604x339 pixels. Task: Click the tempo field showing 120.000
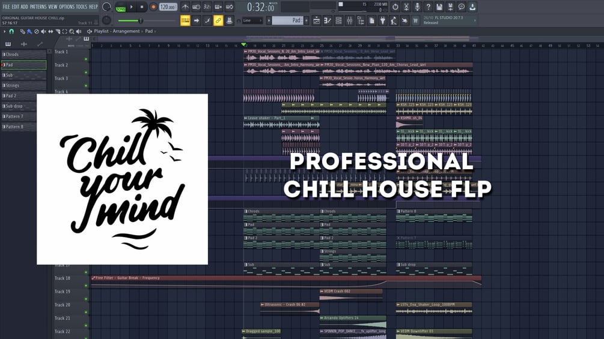click(168, 7)
